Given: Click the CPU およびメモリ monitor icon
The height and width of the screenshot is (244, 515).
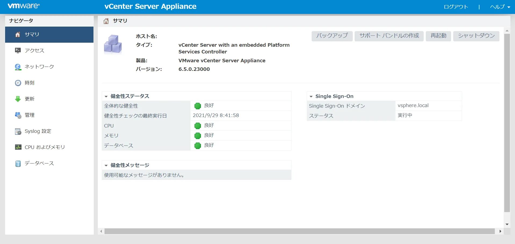Looking at the screenshot, I should pos(18,147).
